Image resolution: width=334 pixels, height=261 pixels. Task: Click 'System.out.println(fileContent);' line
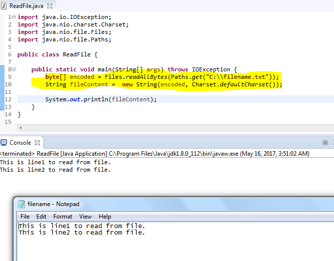101,99
